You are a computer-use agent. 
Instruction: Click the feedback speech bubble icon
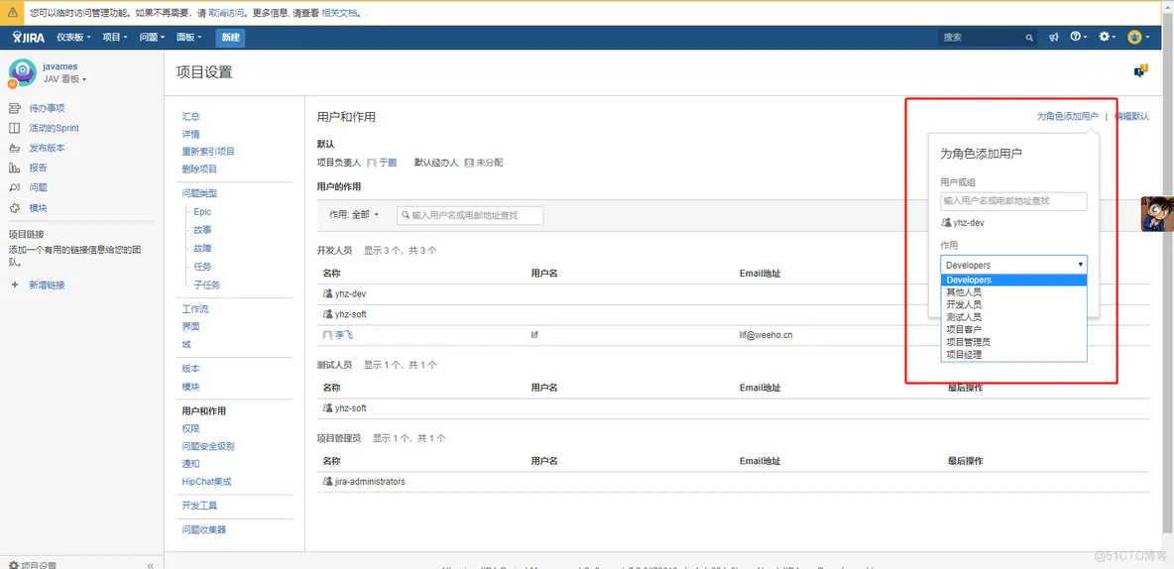click(x=1141, y=71)
